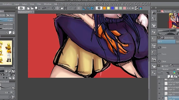Image resolution: width=179 pixels, height=100 pixels.
Task: Click the Navigator rotation slider at 0.0
Action: click(x=167, y=34)
